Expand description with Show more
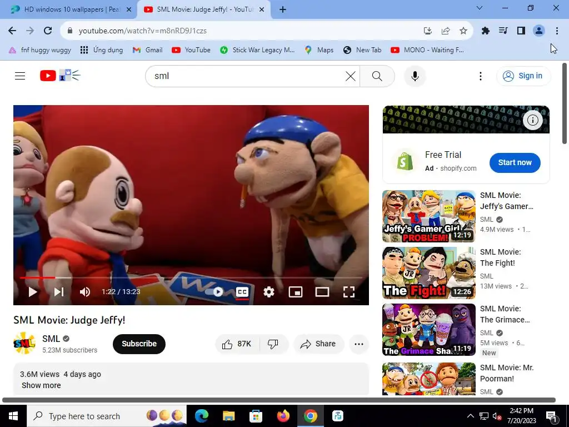569x427 pixels. click(41, 385)
